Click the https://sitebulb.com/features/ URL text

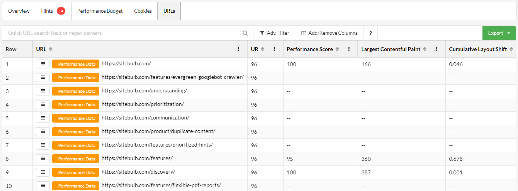click(x=137, y=158)
